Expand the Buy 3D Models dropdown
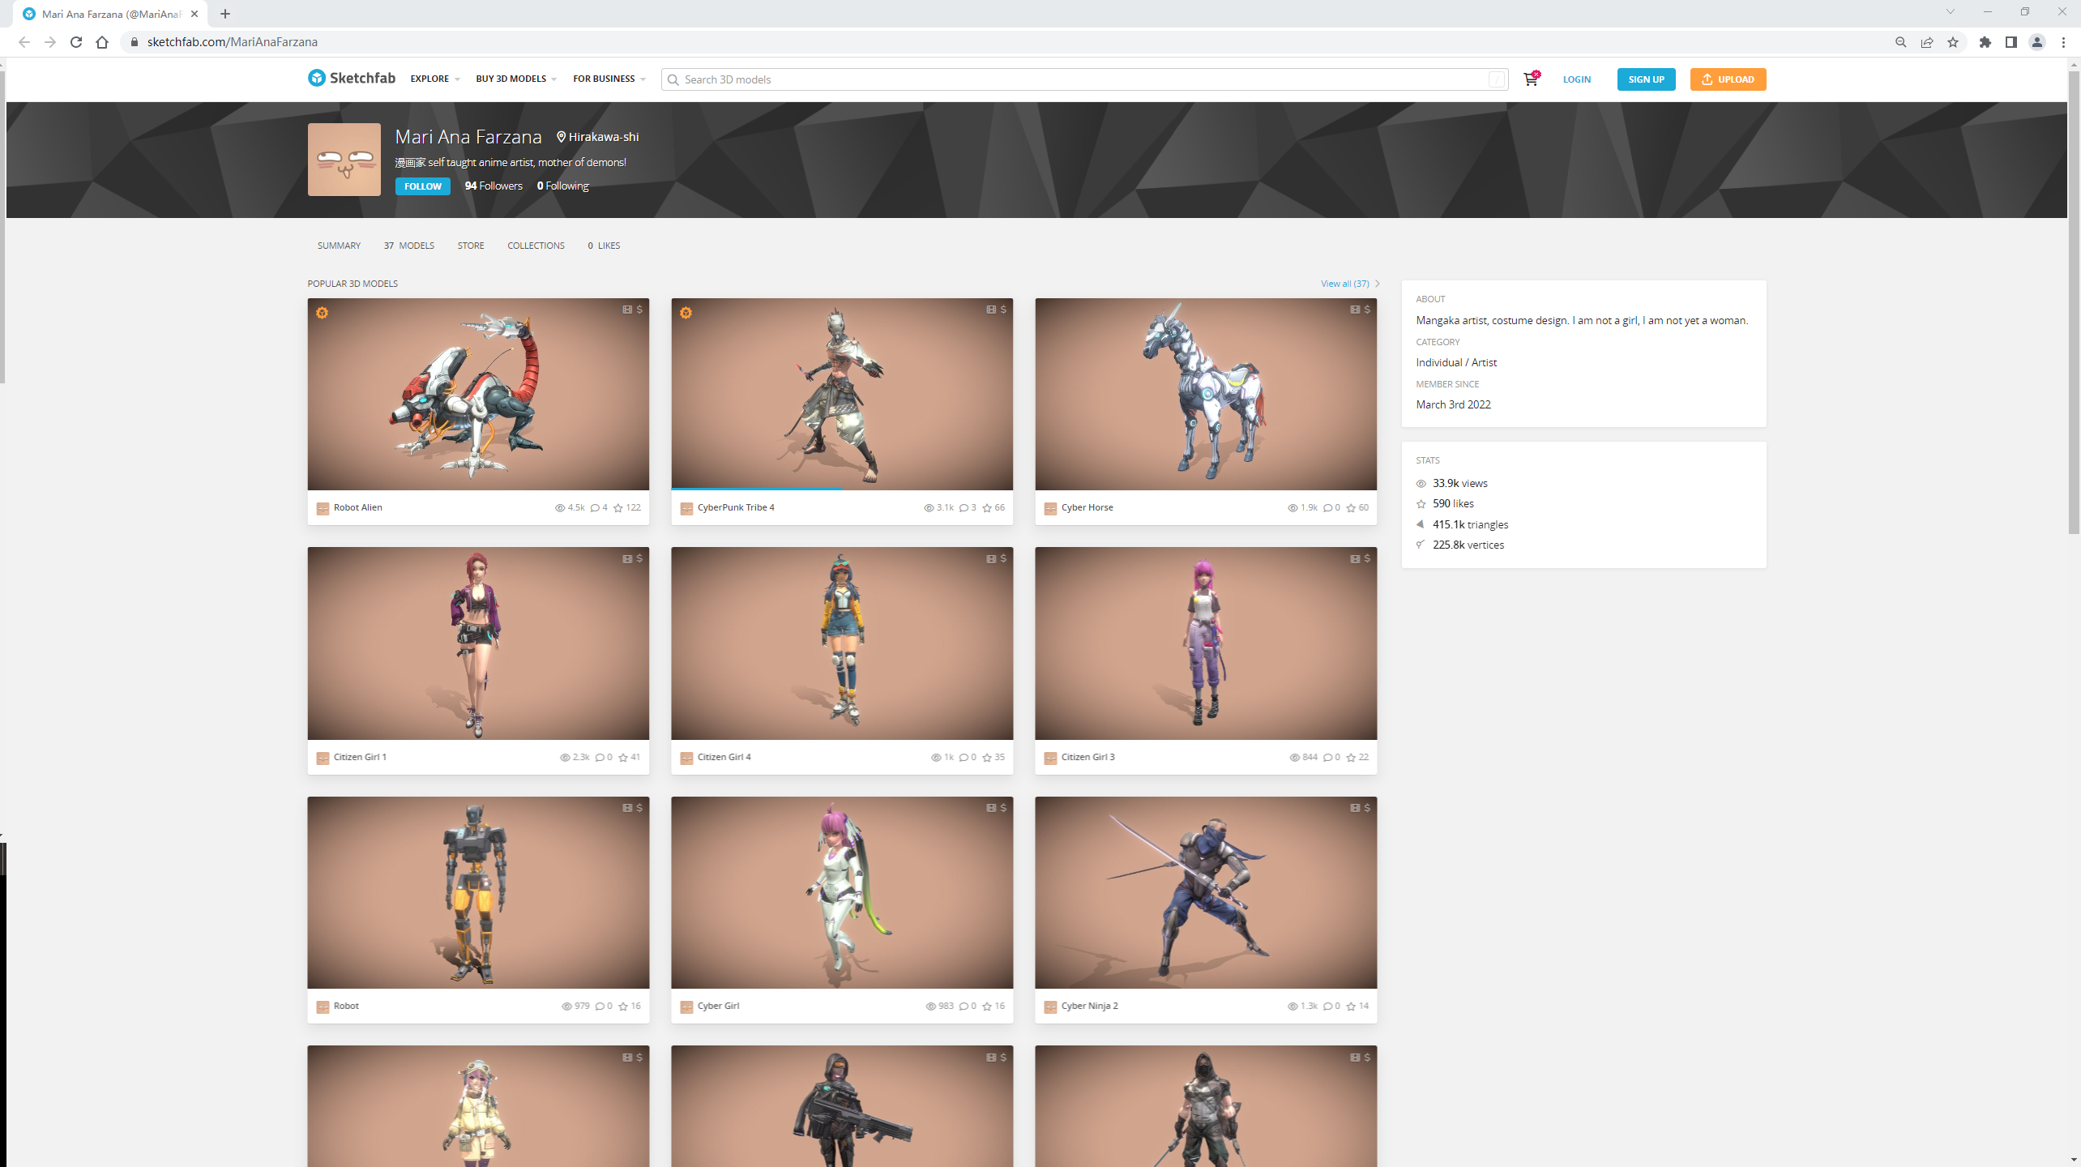 (x=516, y=79)
